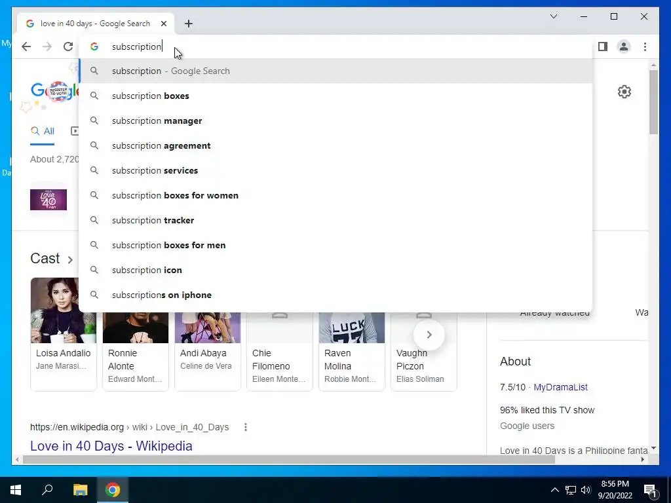Screen dimensions: 671x503
Task: Open the tab search chevron in title bar
Action: click(553, 16)
